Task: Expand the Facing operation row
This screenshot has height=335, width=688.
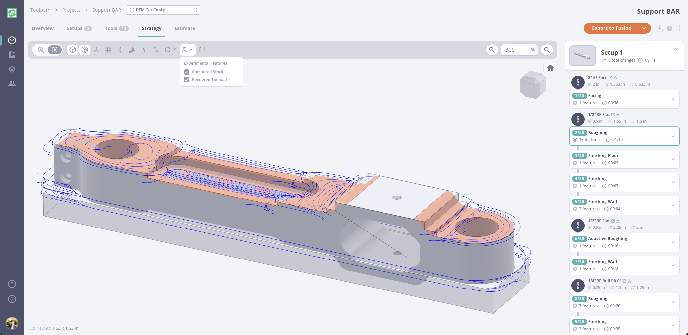Action: pos(673,99)
